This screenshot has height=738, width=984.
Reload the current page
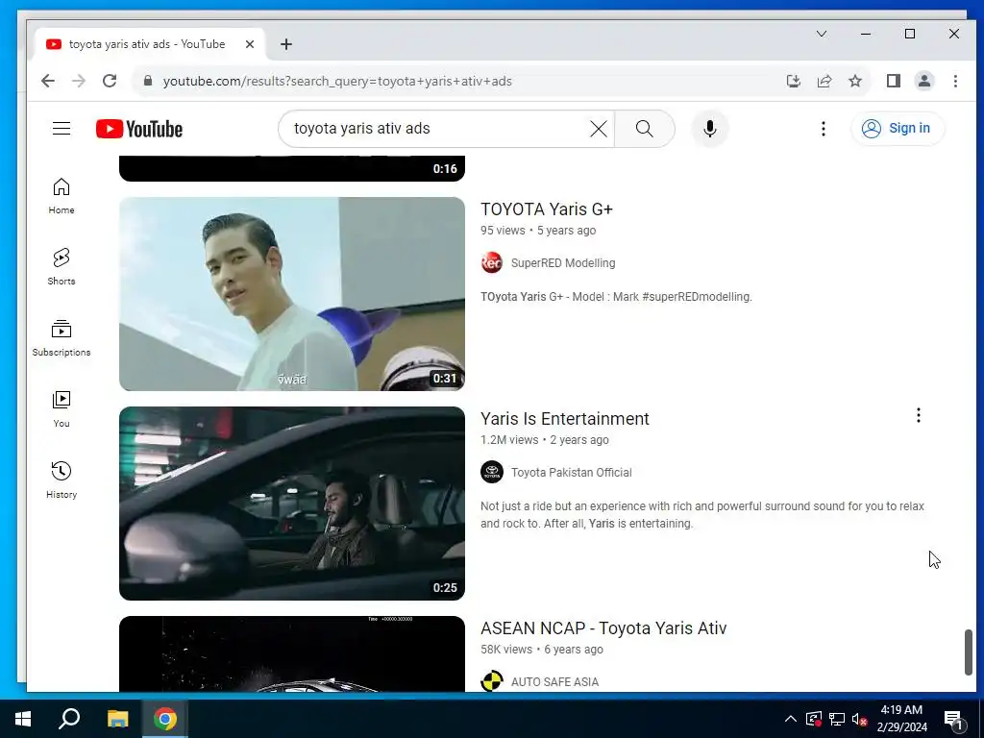[110, 81]
